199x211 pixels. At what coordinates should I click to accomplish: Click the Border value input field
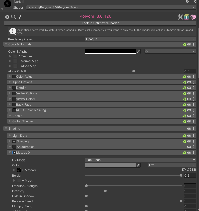tap(190, 176)
